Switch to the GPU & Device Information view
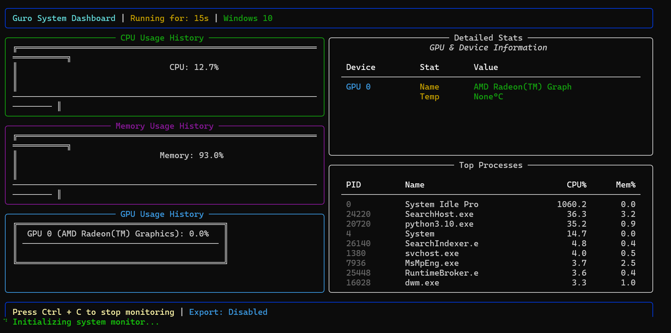This screenshot has width=671, height=333. [x=488, y=48]
